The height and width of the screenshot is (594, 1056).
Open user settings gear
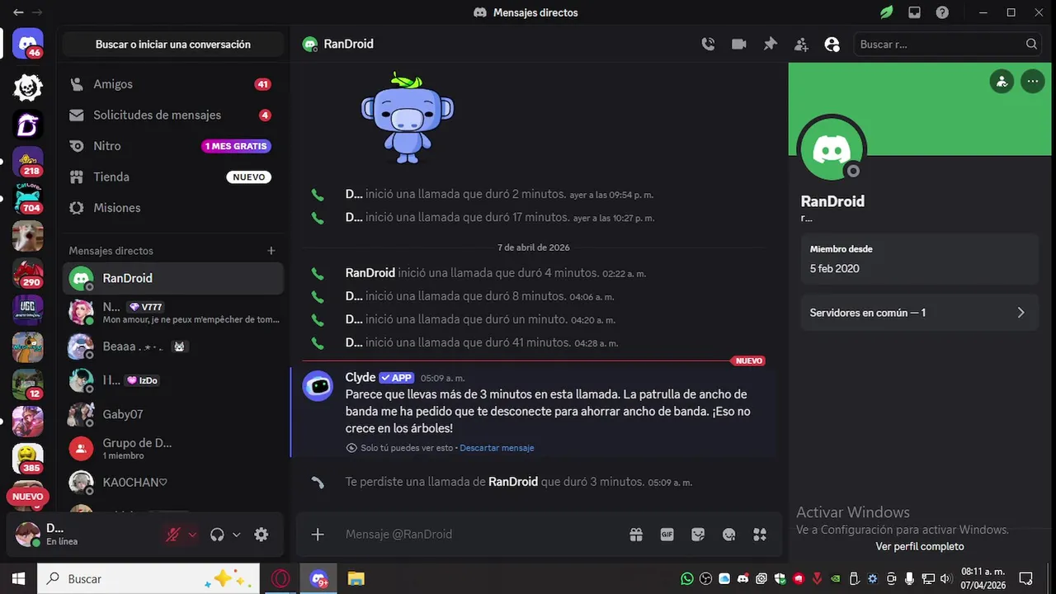[262, 535]
